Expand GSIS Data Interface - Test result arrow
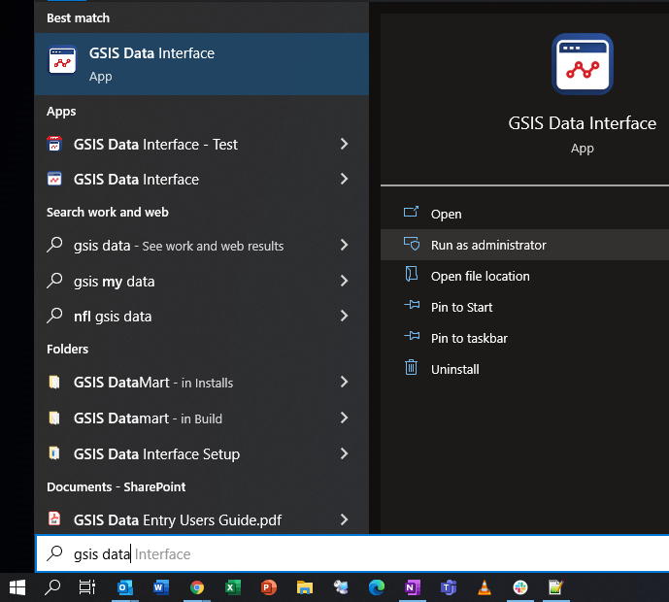 click(x=345, y=144)
